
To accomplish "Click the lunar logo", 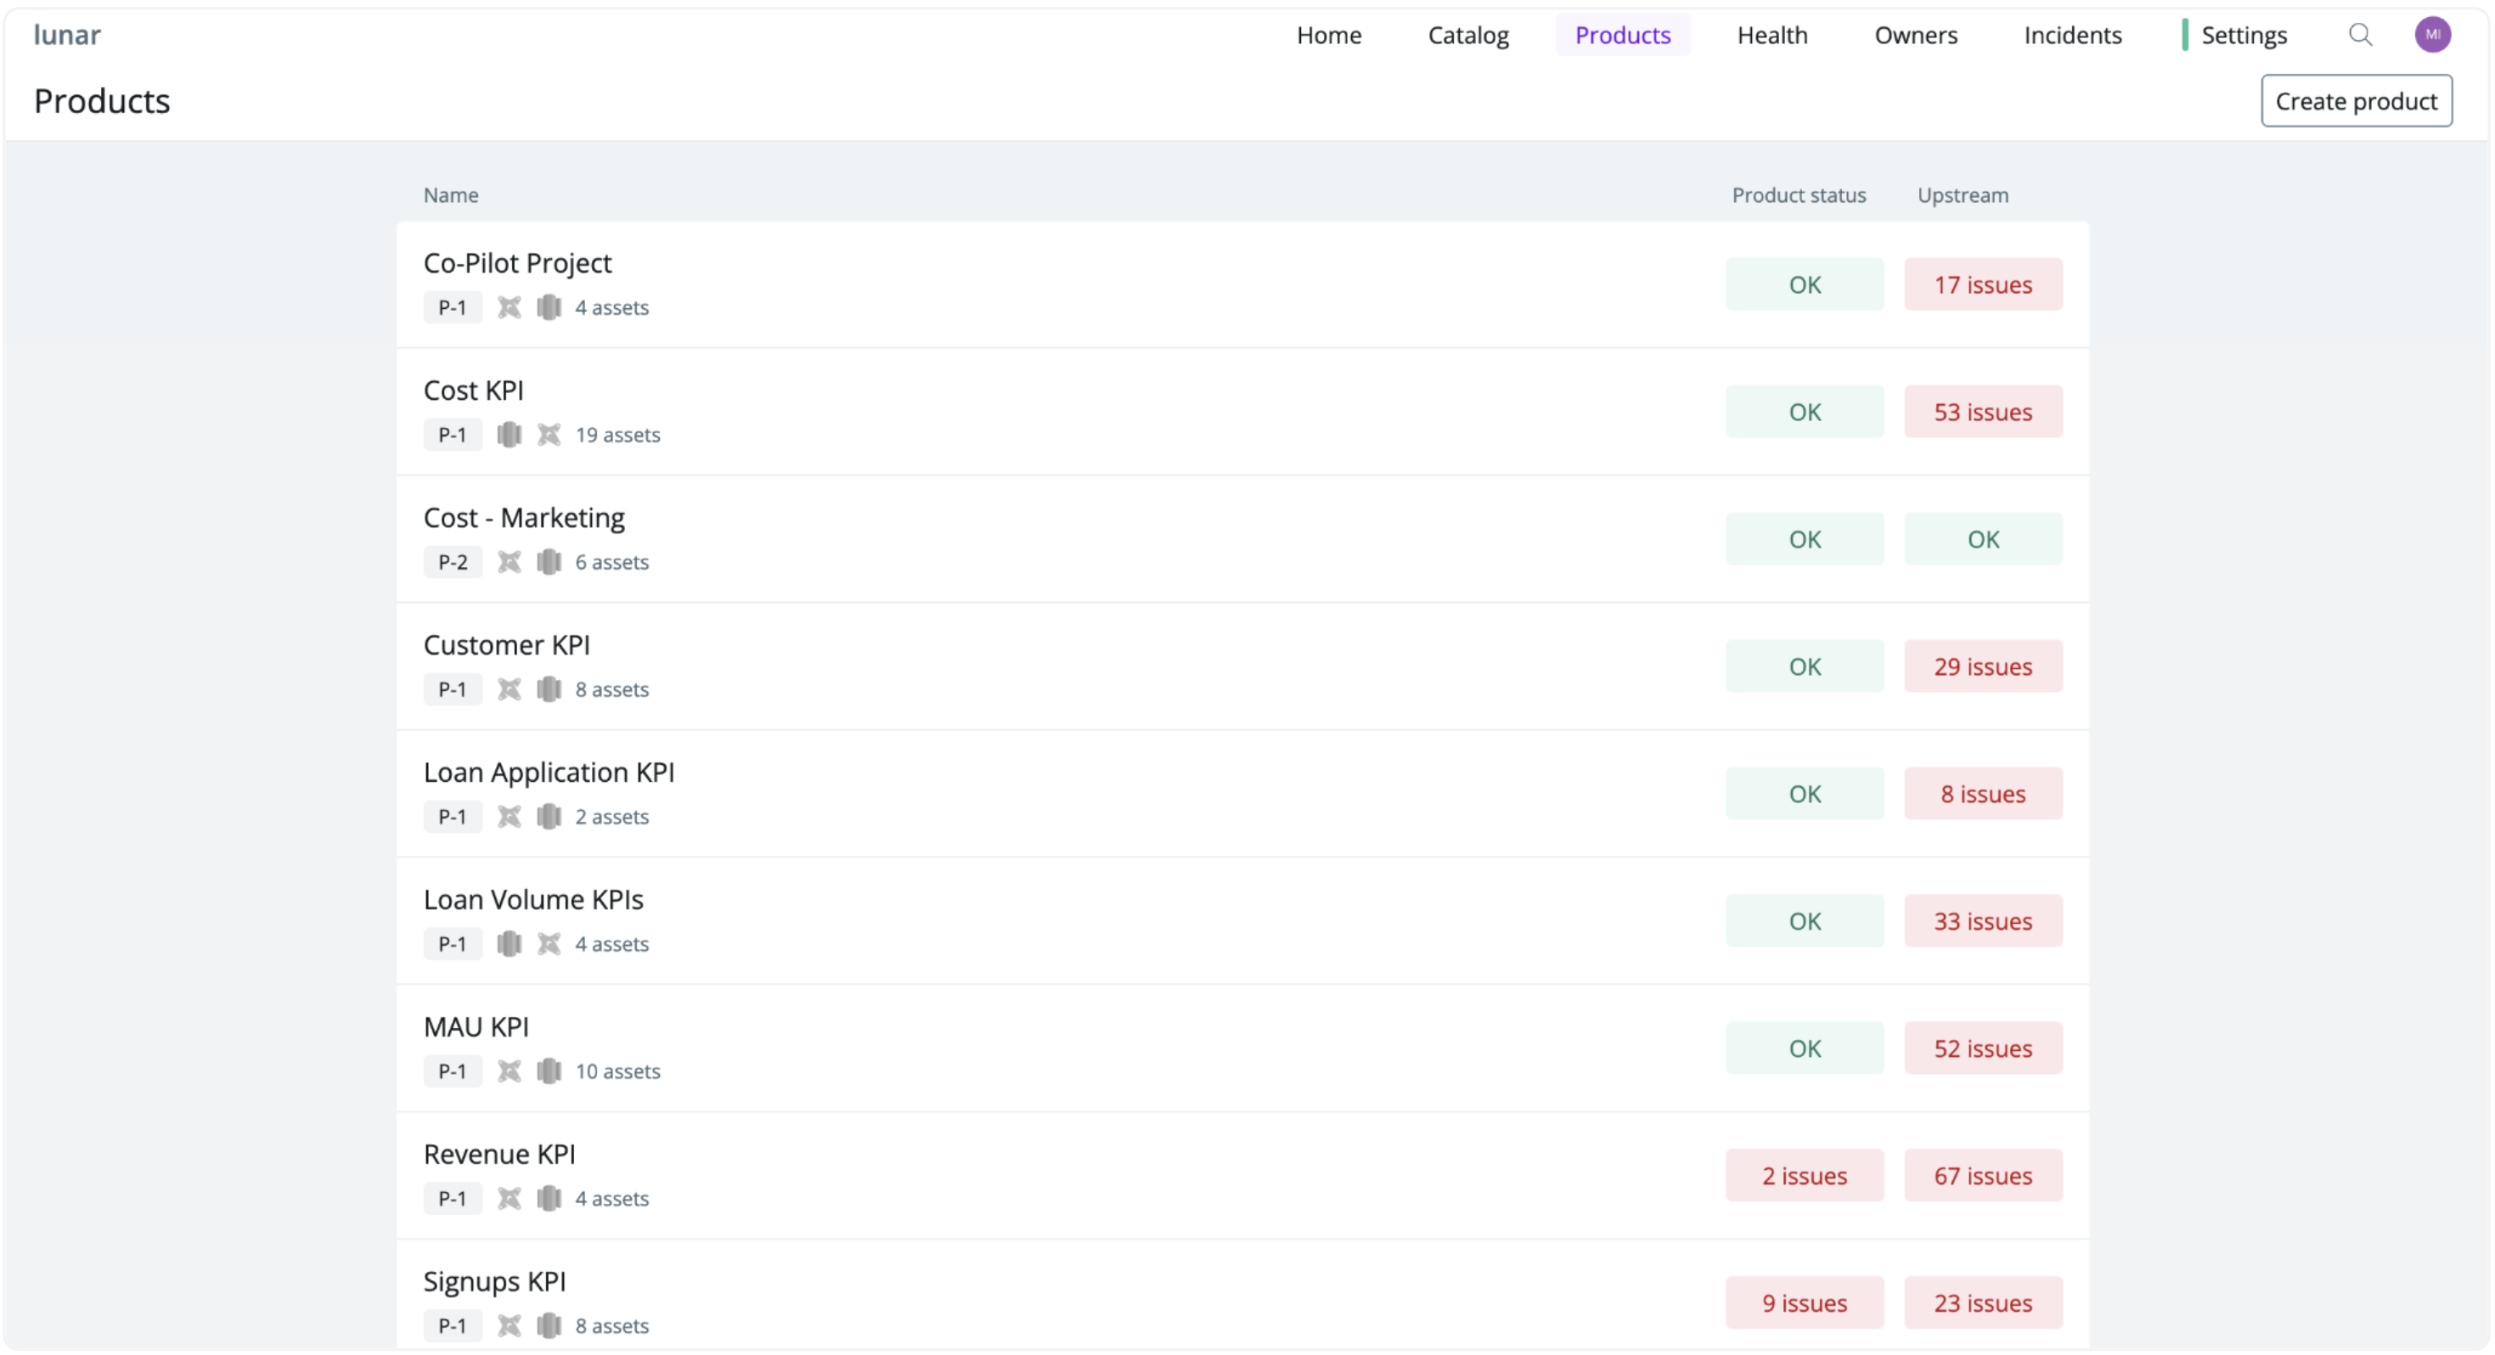I will click(x=67, y=35).
